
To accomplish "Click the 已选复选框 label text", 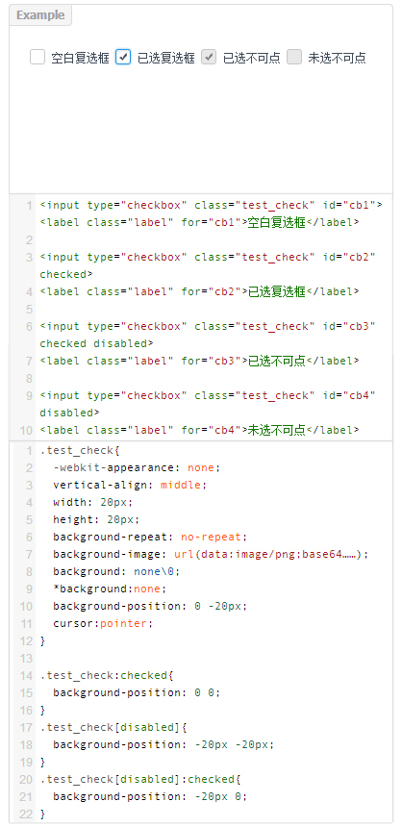I will (x=165, y=58).
